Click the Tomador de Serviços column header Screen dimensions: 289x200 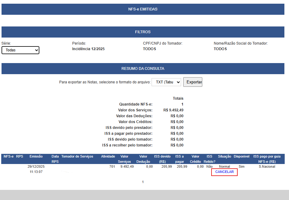[77, 157]
